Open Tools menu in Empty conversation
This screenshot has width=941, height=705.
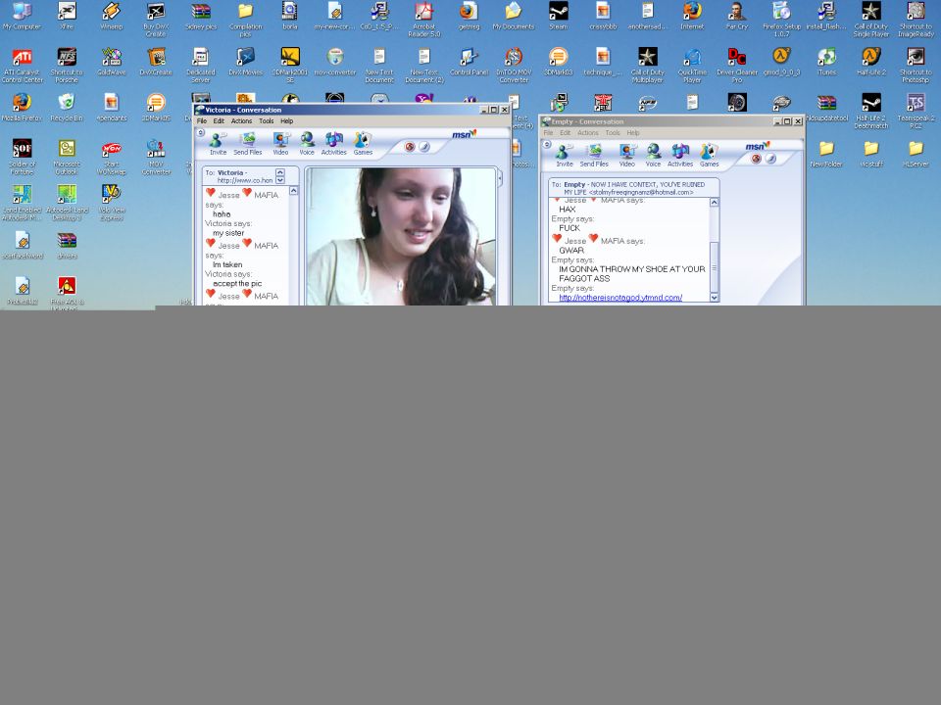coord(612,133)
